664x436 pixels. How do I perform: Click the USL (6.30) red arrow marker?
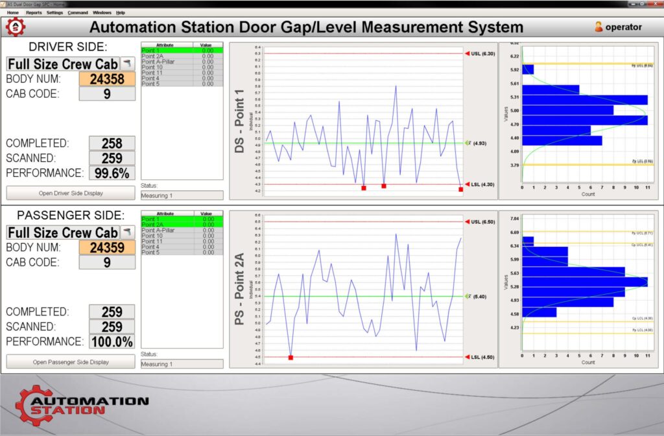pyautogui.click(x=467, y=53)
